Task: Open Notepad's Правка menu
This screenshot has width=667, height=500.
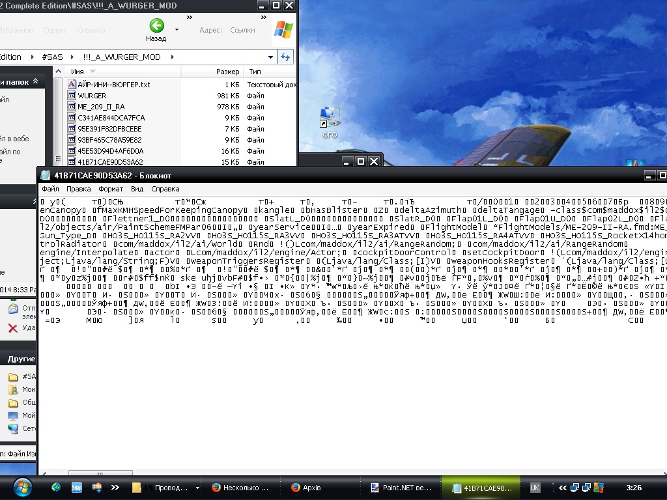Action: (78, 189)
